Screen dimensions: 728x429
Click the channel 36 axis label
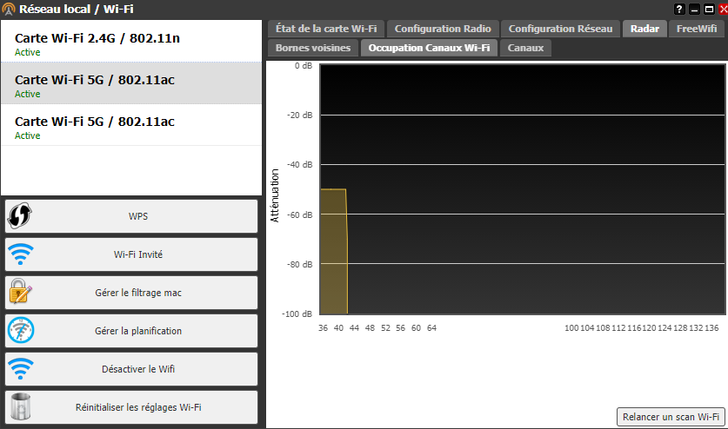pos(324,328)
